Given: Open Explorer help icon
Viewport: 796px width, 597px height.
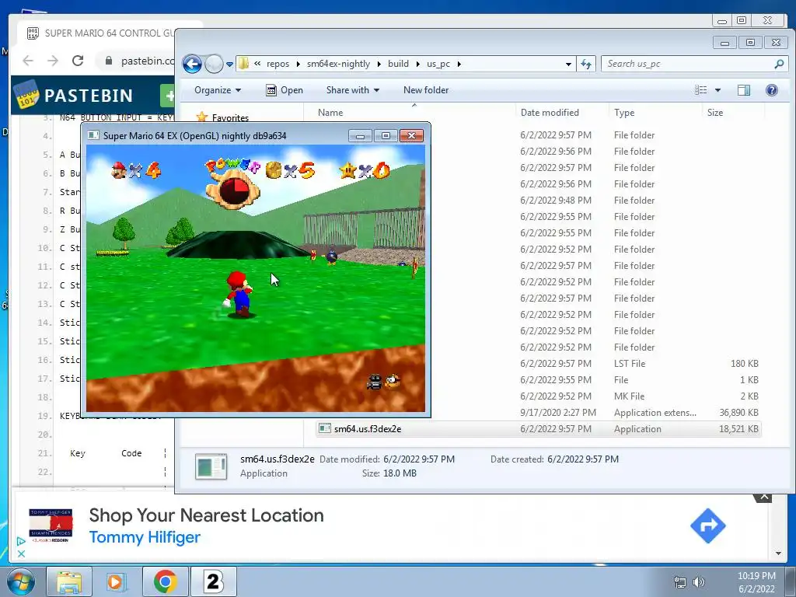Looking at the screenshot, I should pyautogui.click(x=772, y=90).
